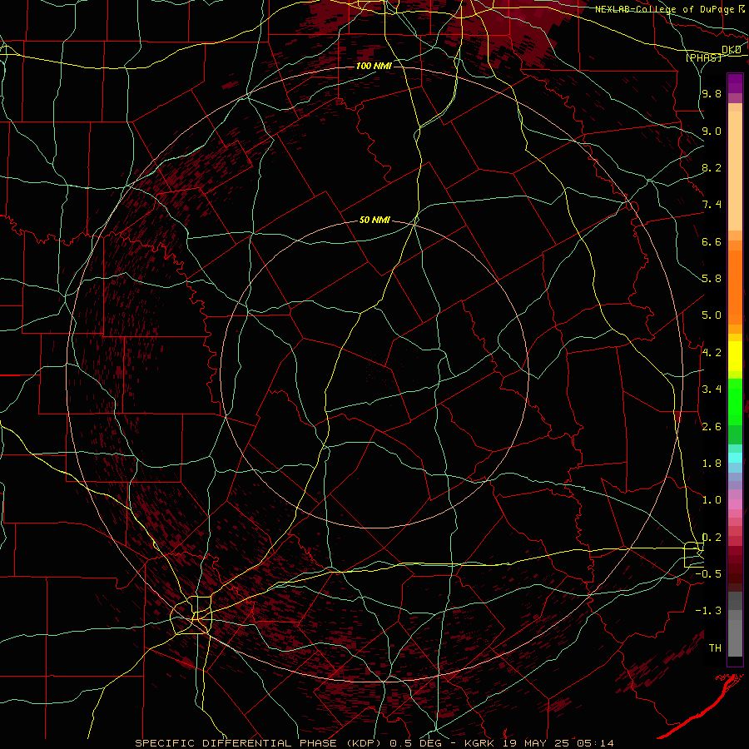Click the 8.2 scale value
This screenshot has width=749, height=749.
click(x=712, y=167)
